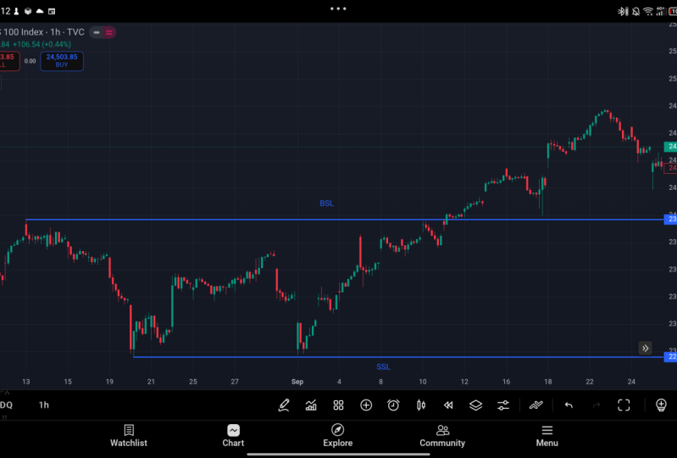Tap the BUY 24,503.85 button
The image size is (677, 458).
[62, 61]
